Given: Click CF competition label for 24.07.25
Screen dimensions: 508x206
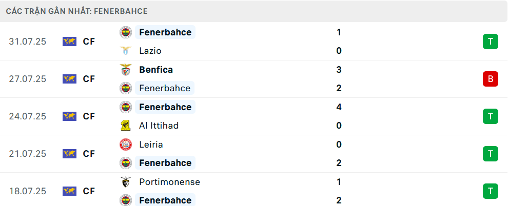Looking at the screenshot, I should coord(89,116).
